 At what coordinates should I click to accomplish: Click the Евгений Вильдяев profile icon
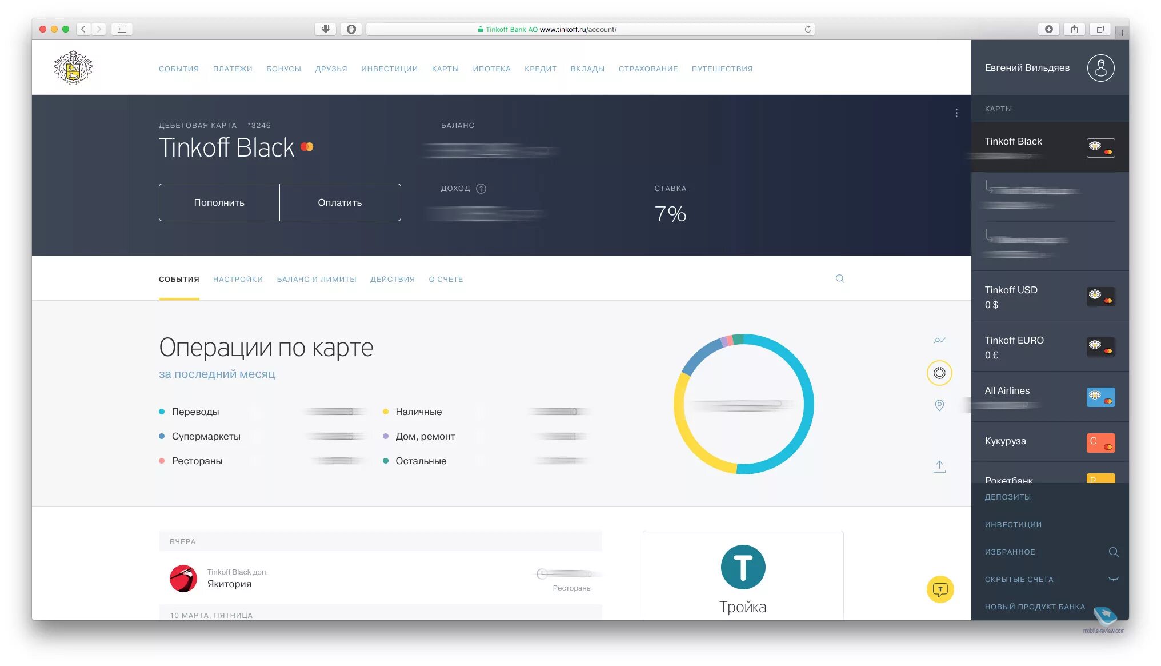tap(1101, 68)
